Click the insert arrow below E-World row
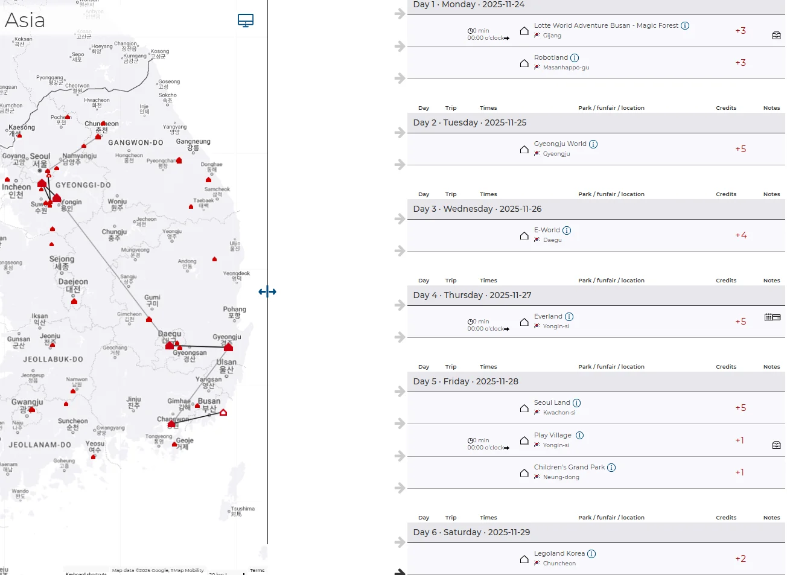This screenshot has width=787, height=575. point(400,251)
